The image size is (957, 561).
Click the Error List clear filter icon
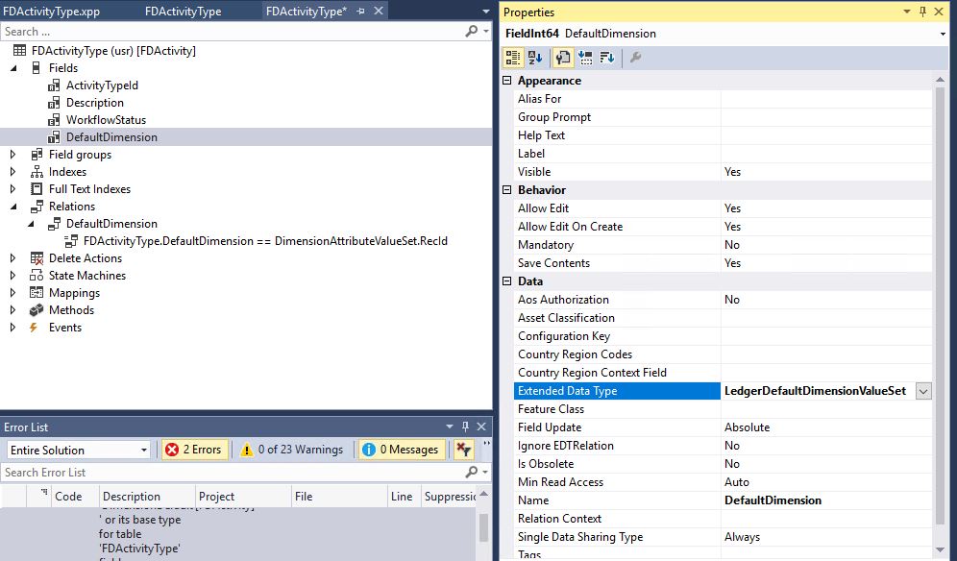(x=463, y=450)
